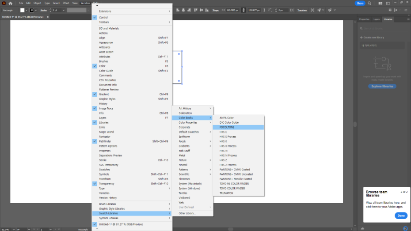The height and width of the screenshot is (231, 411).
Task: Click the blue Share button
Action: 360,3
